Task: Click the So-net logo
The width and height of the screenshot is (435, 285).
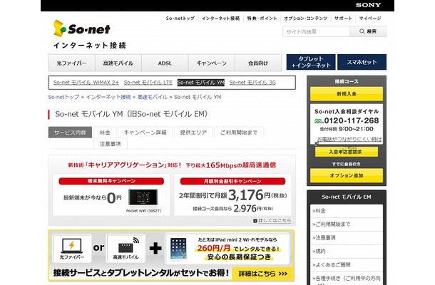Action: pyautogui.click(x=82, y=28)
